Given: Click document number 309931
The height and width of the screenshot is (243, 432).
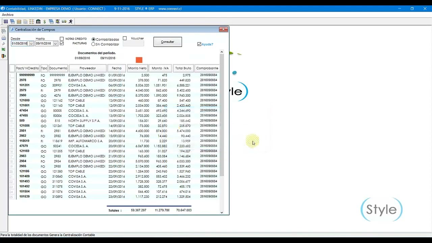Looking at the screenshot, I should tap(57, 85).
